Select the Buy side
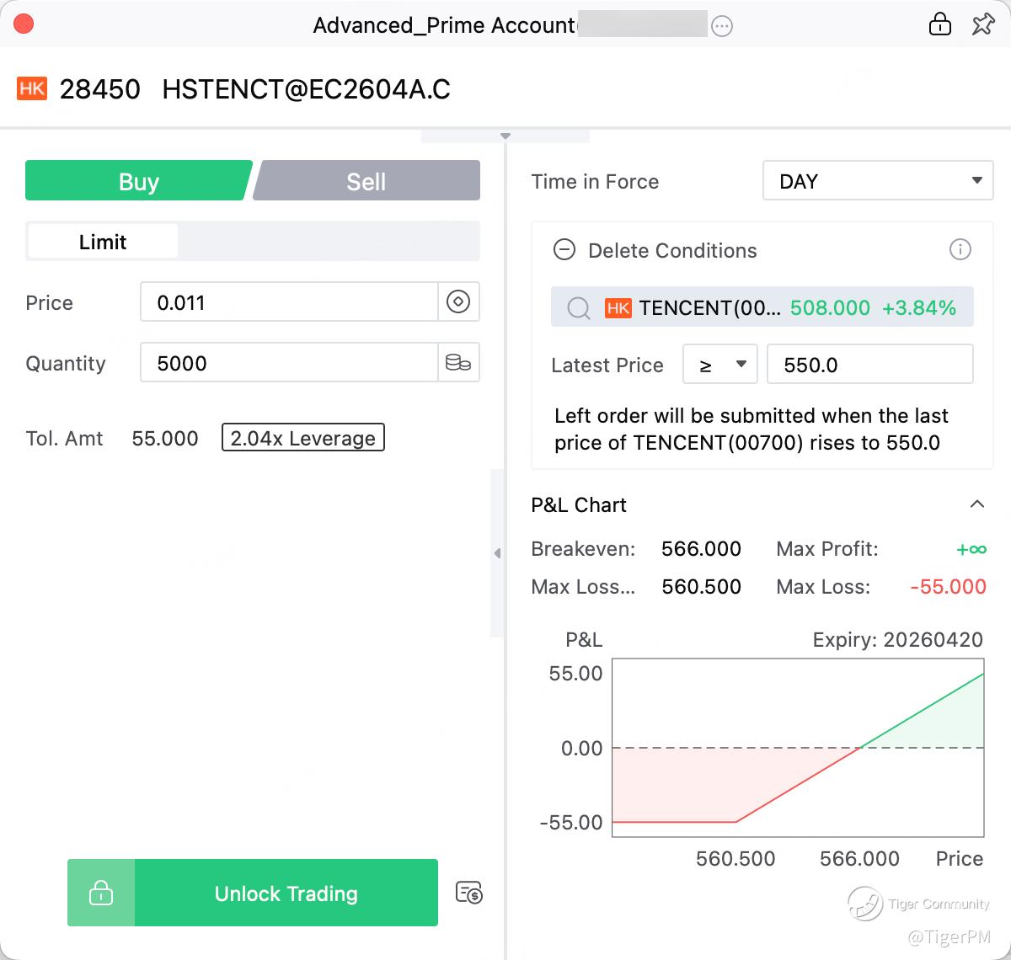 coord(139,181)
